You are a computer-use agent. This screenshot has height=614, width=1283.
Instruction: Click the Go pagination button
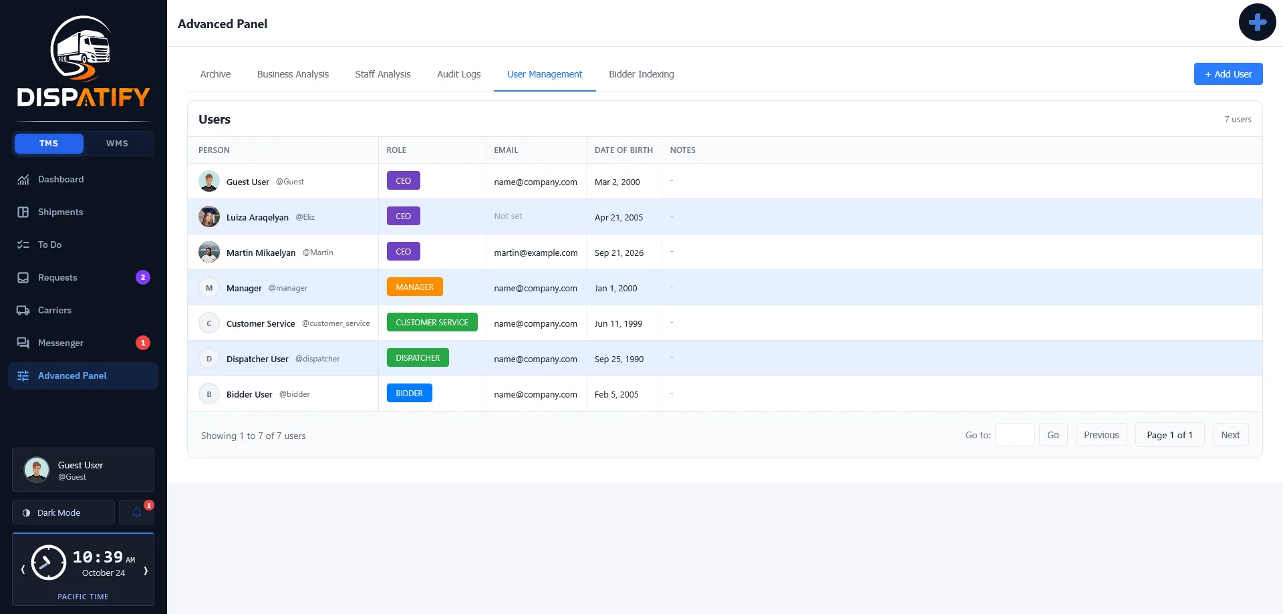(x=1053, y=435)
